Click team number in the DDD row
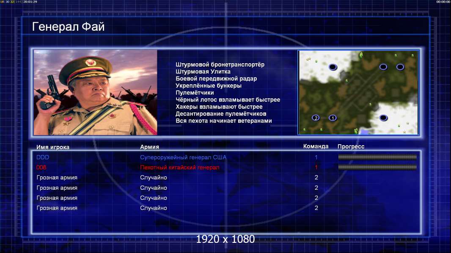The height and width of the screenshot is (253, 451). point(316,157)
